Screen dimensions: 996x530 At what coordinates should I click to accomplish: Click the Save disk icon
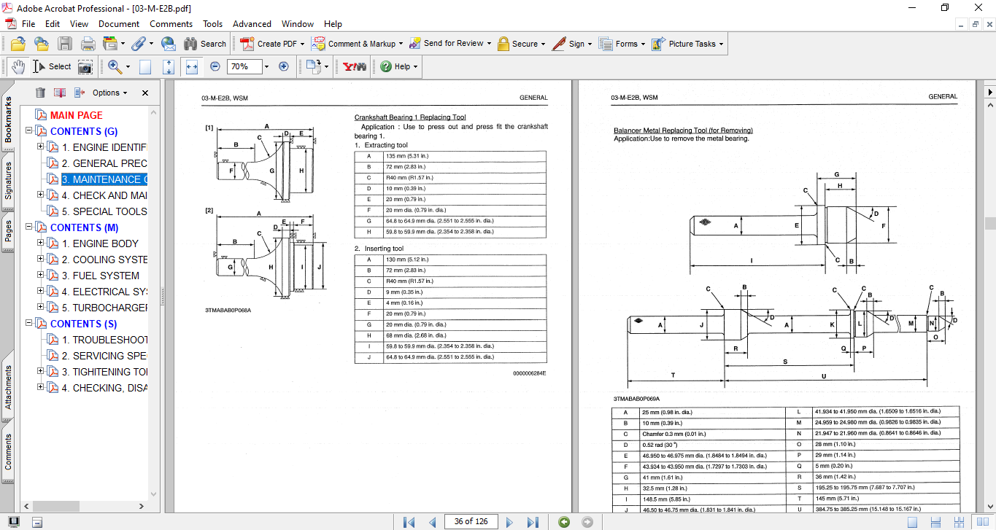(x=65, y=44)
